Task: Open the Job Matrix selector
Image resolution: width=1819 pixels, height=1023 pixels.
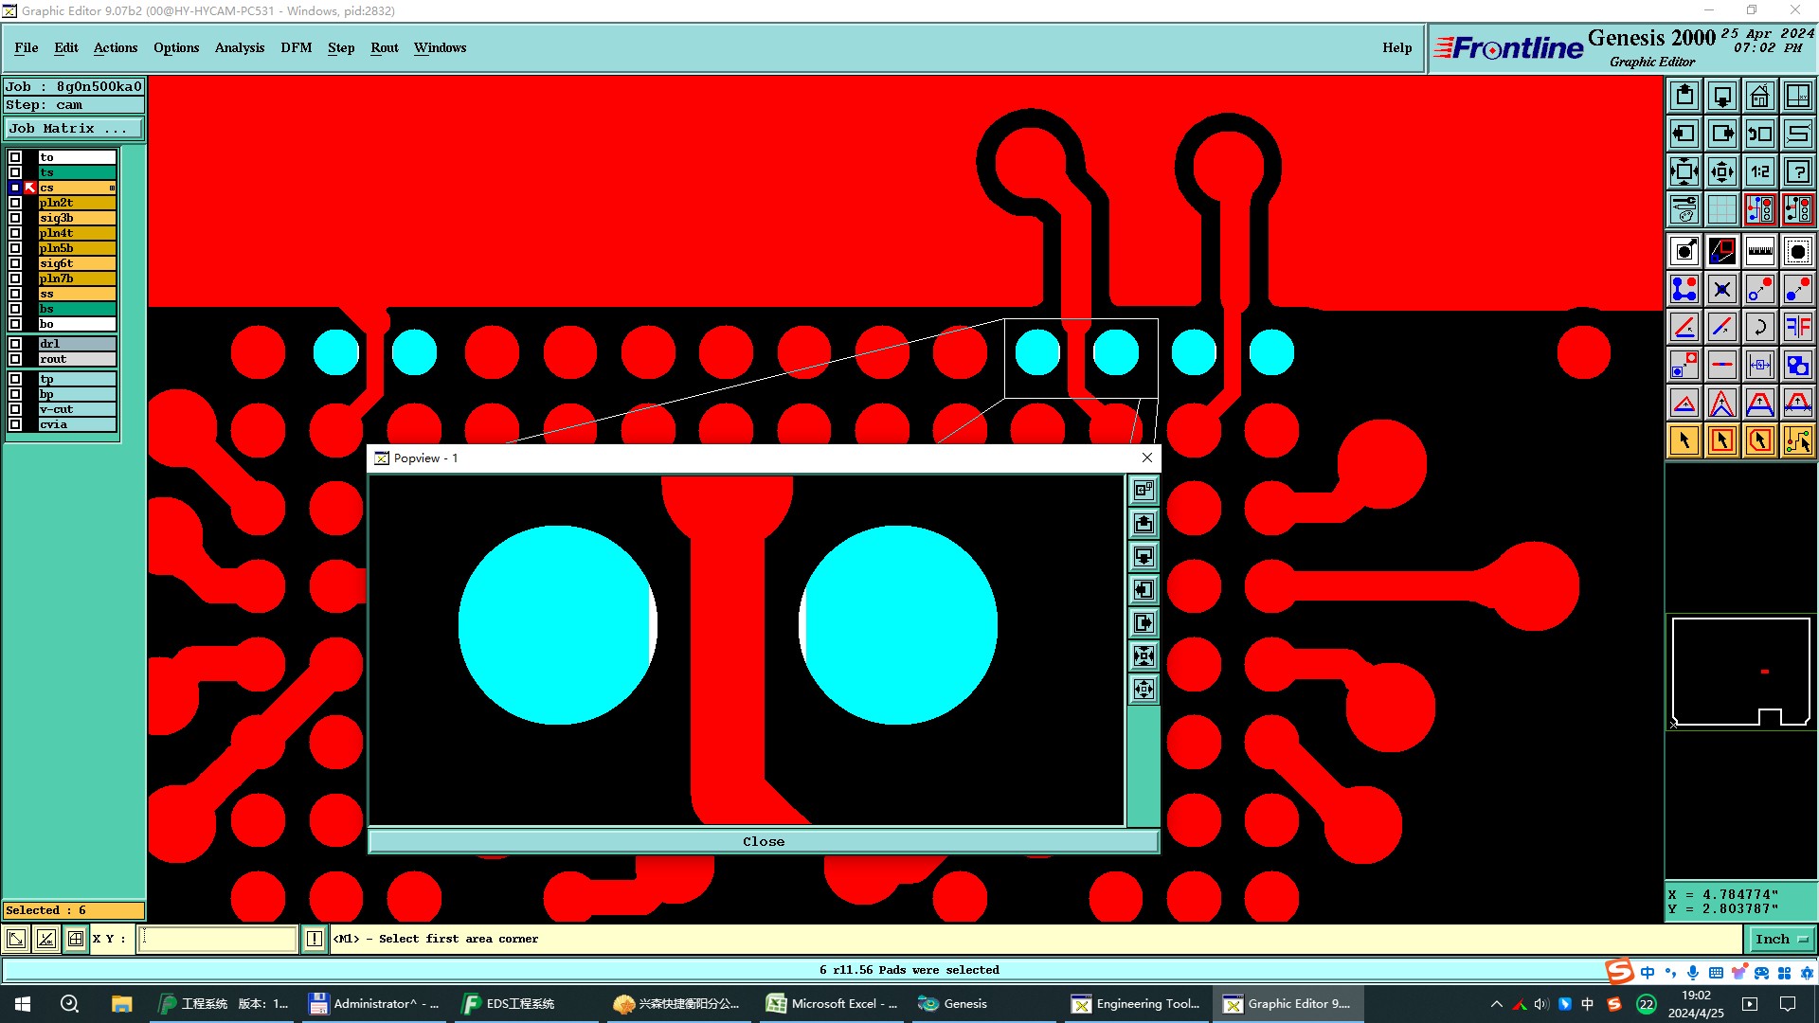Action: 74,129
